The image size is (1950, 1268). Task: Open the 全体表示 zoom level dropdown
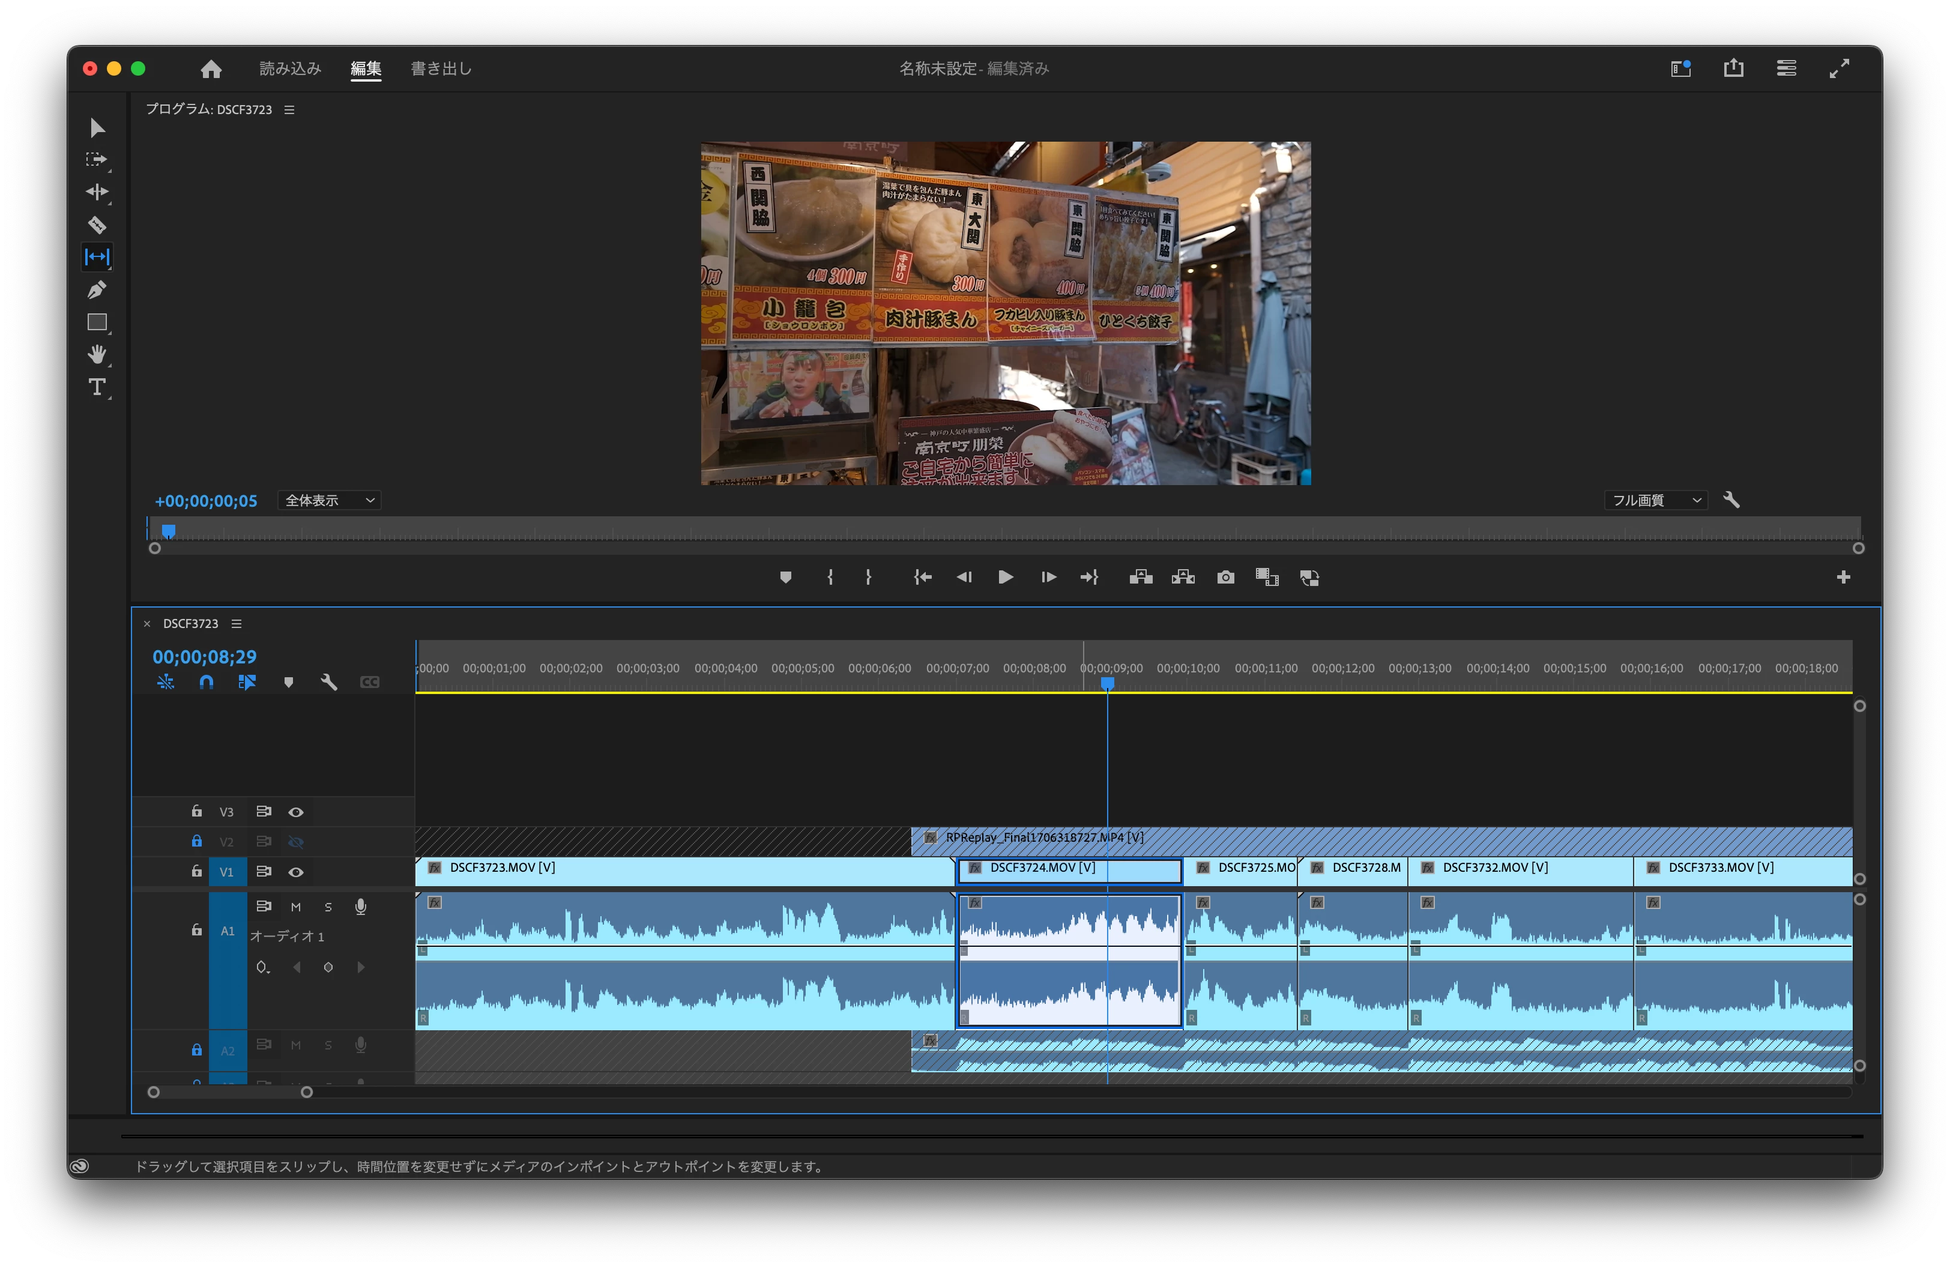pos(330,501)
